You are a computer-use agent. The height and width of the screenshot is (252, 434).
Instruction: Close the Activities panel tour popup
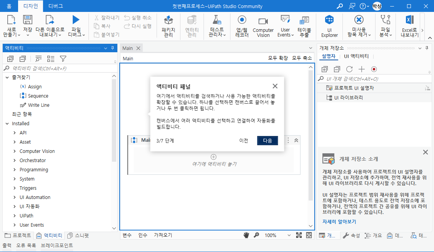tap(275, 86)
